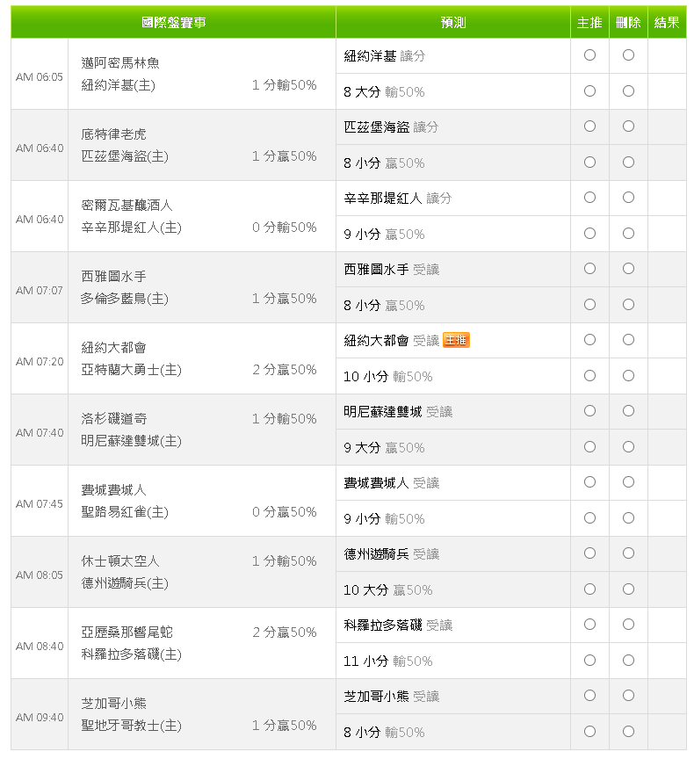Click the 亞特蘭大勇士(主) team name
Viewport: 694px width, 759px height.
pyautogui.click(x=132, y=370)
